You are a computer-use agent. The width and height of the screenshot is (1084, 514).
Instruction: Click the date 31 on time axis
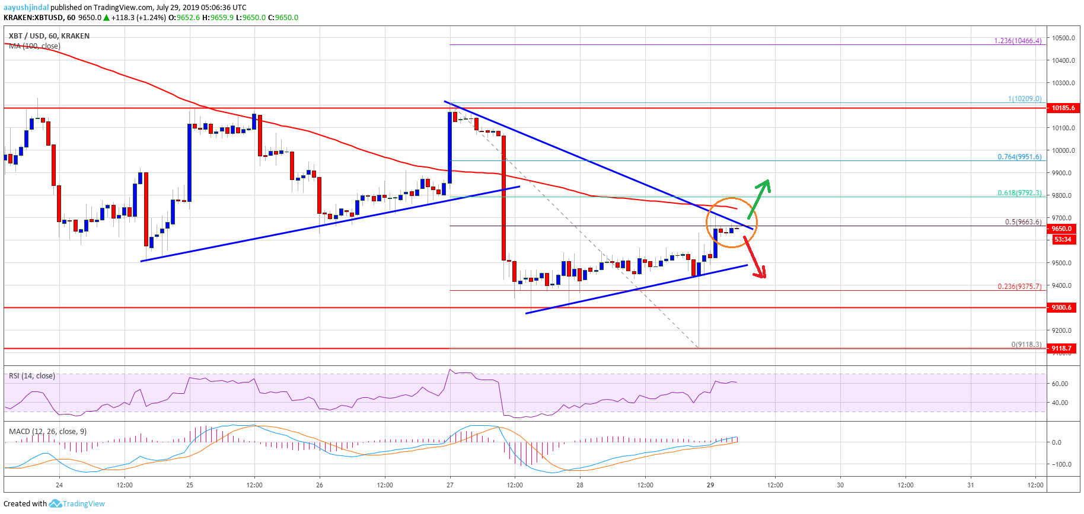coord(971,485)
